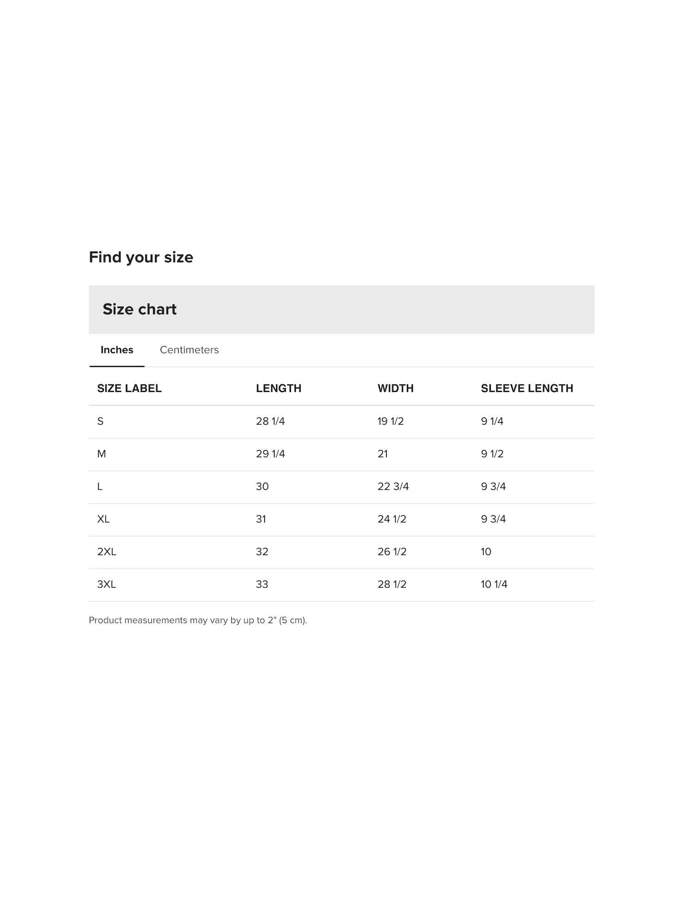Click the 10 1/4 sleeve length value
The height and width of the screenshot is (915, 694).
point(494,584)
